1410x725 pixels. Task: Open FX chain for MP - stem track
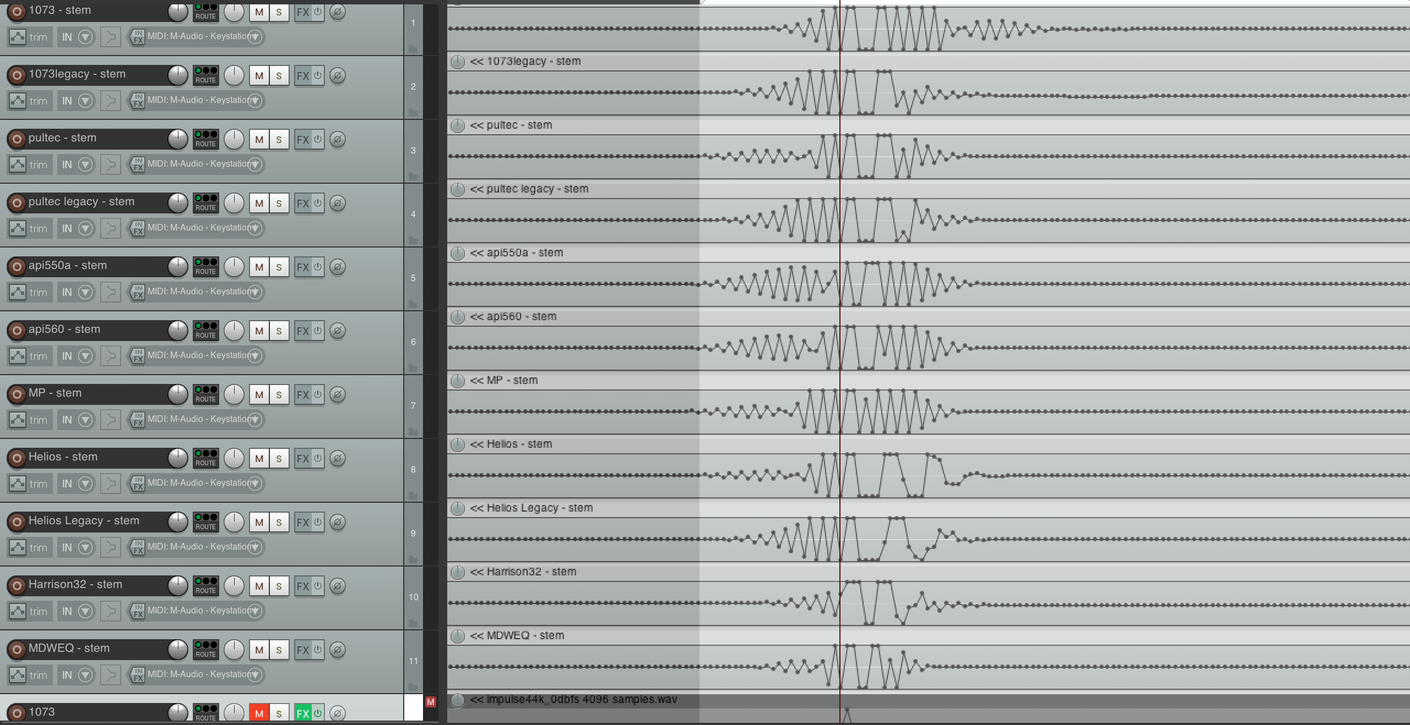[x=302, y=394]
